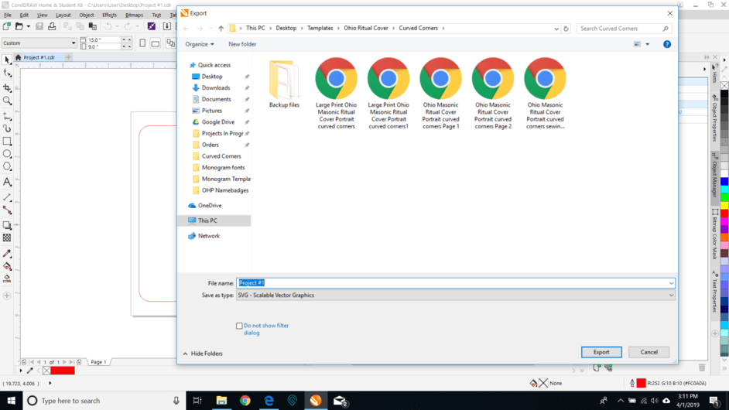Click the Windows Start button
729x410 pixels.
[11, 400]
